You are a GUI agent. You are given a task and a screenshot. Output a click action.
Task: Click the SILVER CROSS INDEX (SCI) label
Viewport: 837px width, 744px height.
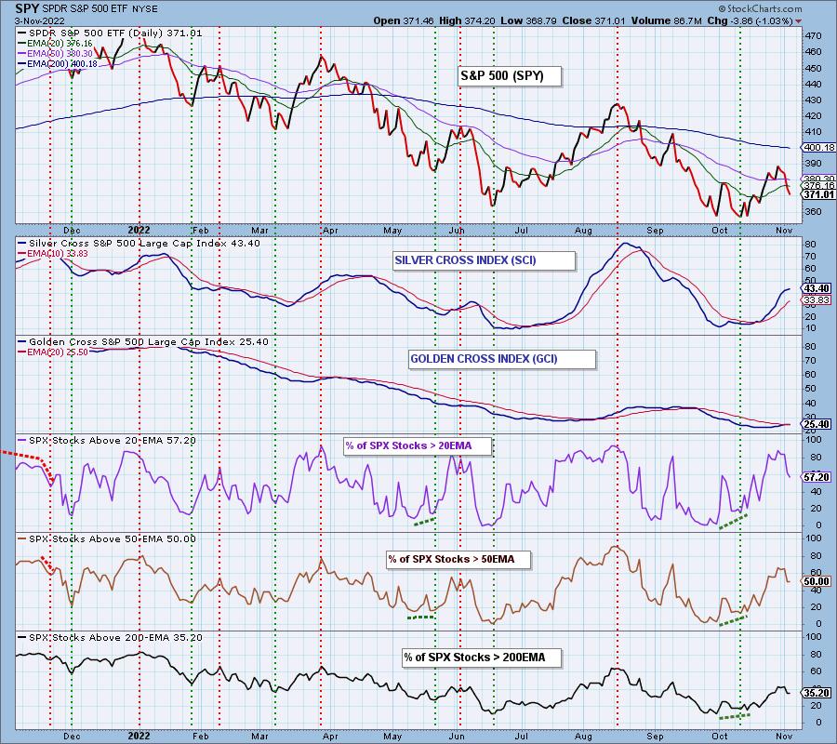485,260
